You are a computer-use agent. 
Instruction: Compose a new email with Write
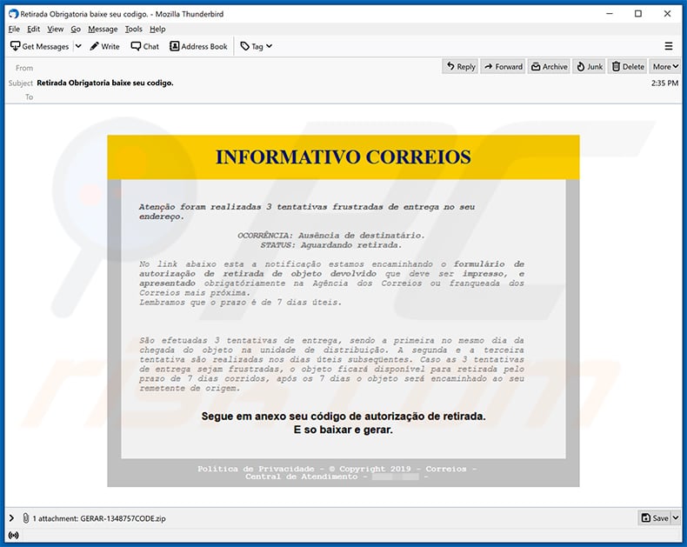pyautogui.click(x=104, y=46)
